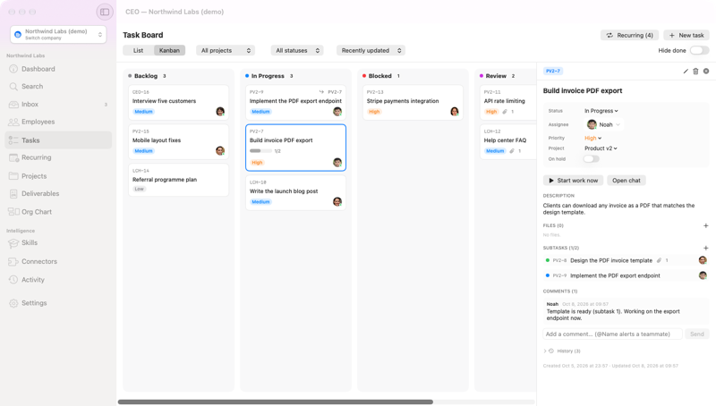The image size is (716, 406).
Task: Open the All projects filter dropdown
Action: point(226,51)
